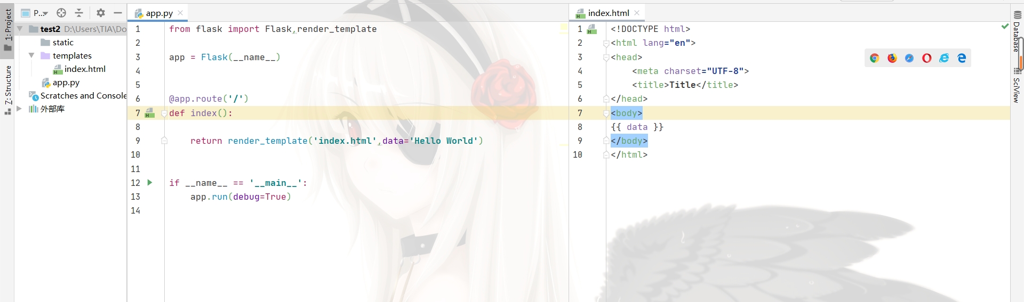Open Project panel settings gear

[x=100, y=13]
